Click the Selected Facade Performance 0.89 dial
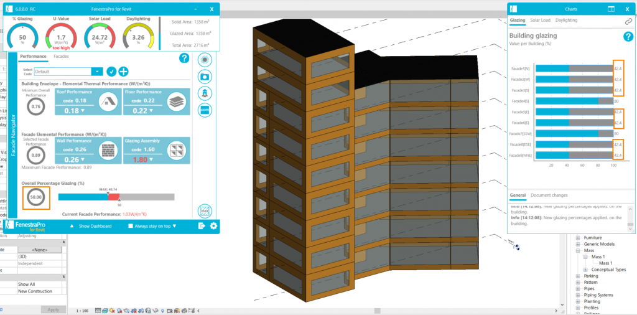The width and height of the screenshot is (637, 315). pyautogui.click(x=36, y=155)
